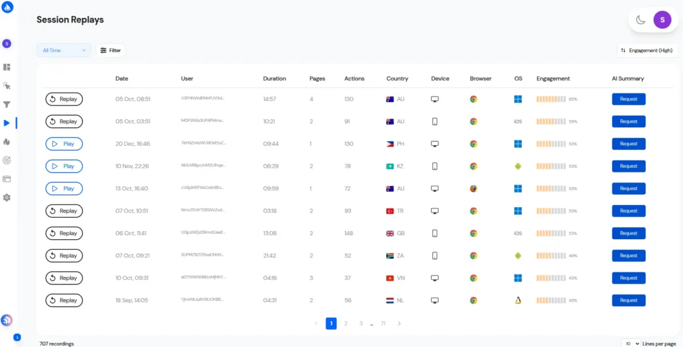
Task: Click the 707 recordings count text
Action: (x=57, y=344)
